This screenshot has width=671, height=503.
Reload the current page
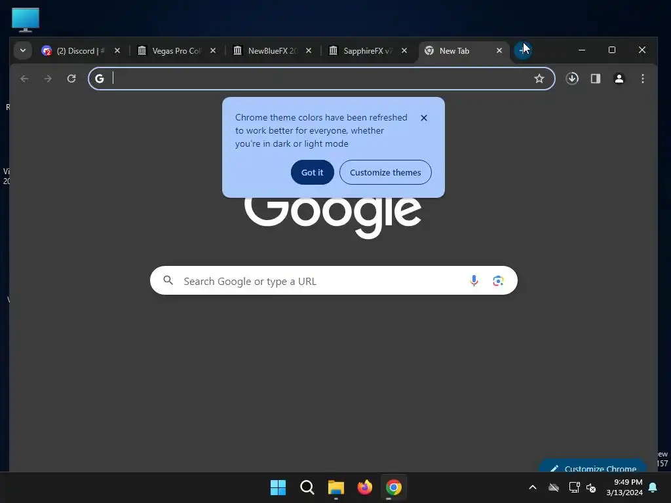71,79
